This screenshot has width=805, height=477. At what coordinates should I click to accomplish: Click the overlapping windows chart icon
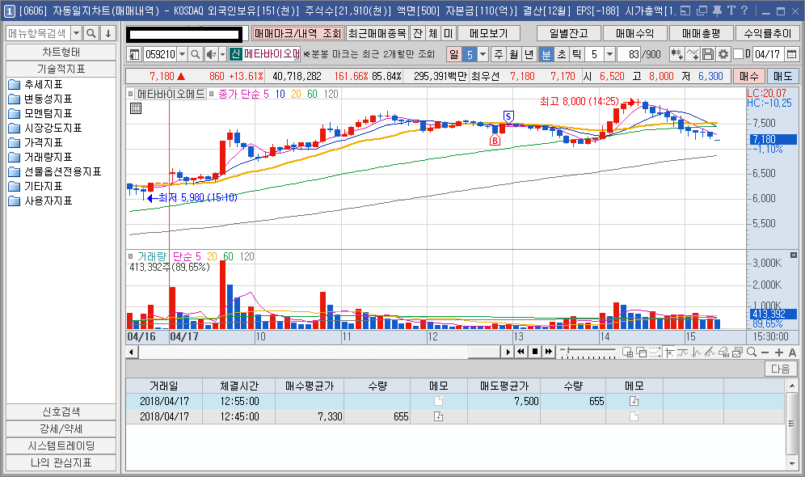(x=641, y=352)
